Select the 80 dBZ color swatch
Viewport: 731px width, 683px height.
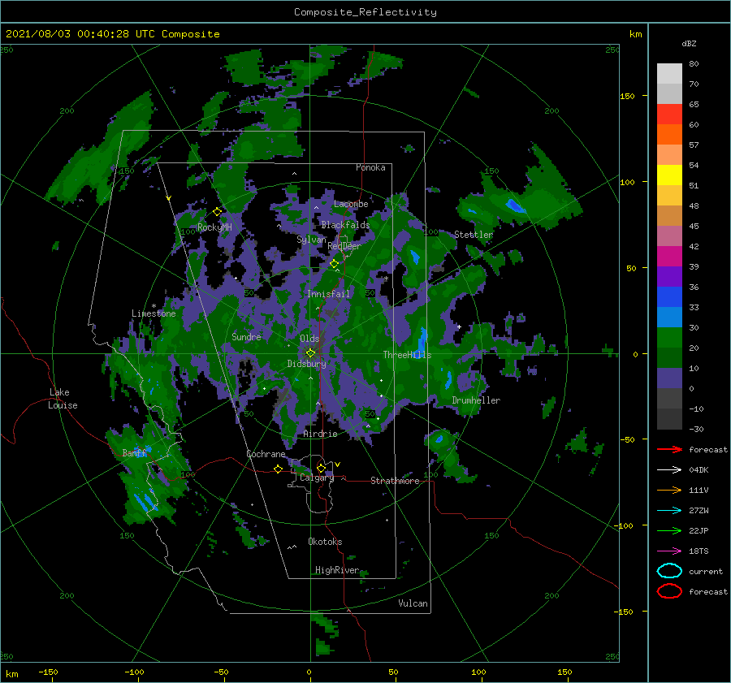(x=669, y=73)
